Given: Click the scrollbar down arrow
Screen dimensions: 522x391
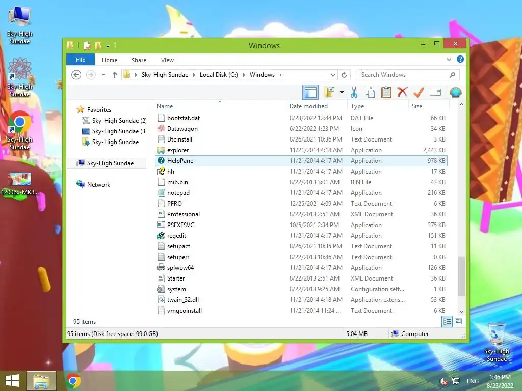Looking at the screenshot, I should 461,312.
